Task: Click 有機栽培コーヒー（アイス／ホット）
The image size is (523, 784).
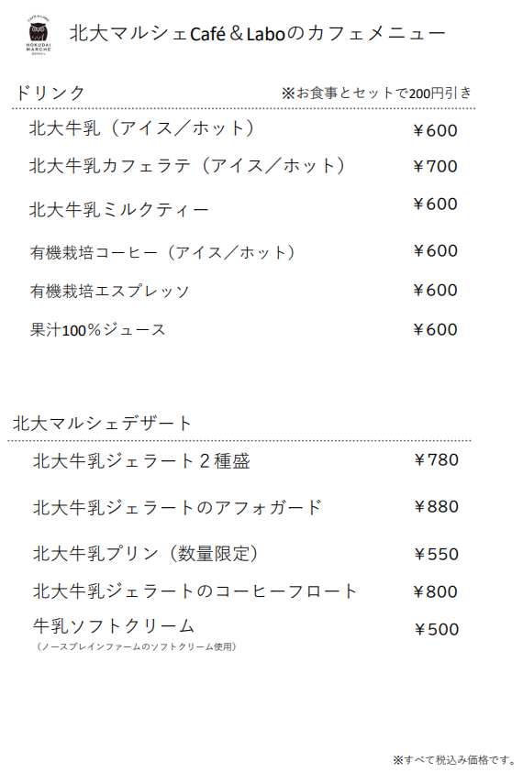Action: pos(162,252)
